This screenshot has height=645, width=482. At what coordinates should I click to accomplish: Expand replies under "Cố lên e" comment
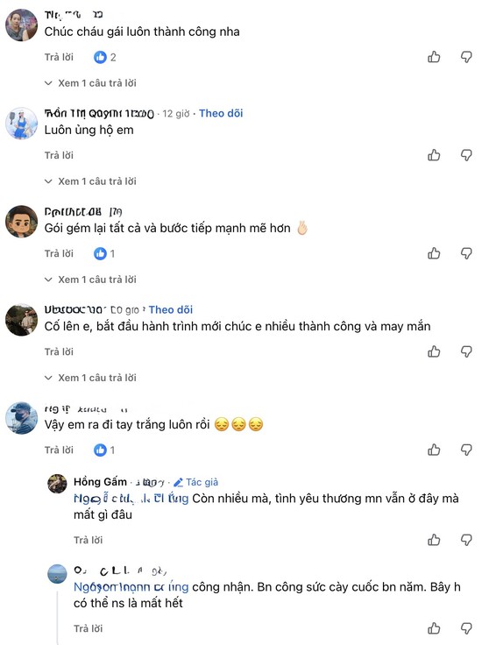(90, 378)
